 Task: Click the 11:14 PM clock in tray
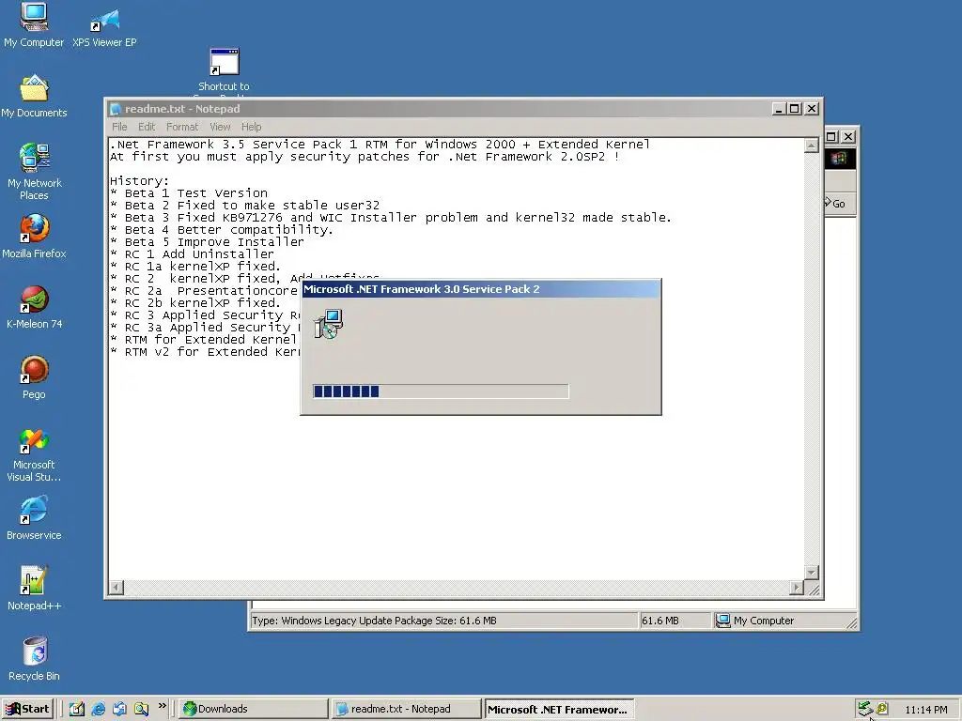(x=925, y=710)
